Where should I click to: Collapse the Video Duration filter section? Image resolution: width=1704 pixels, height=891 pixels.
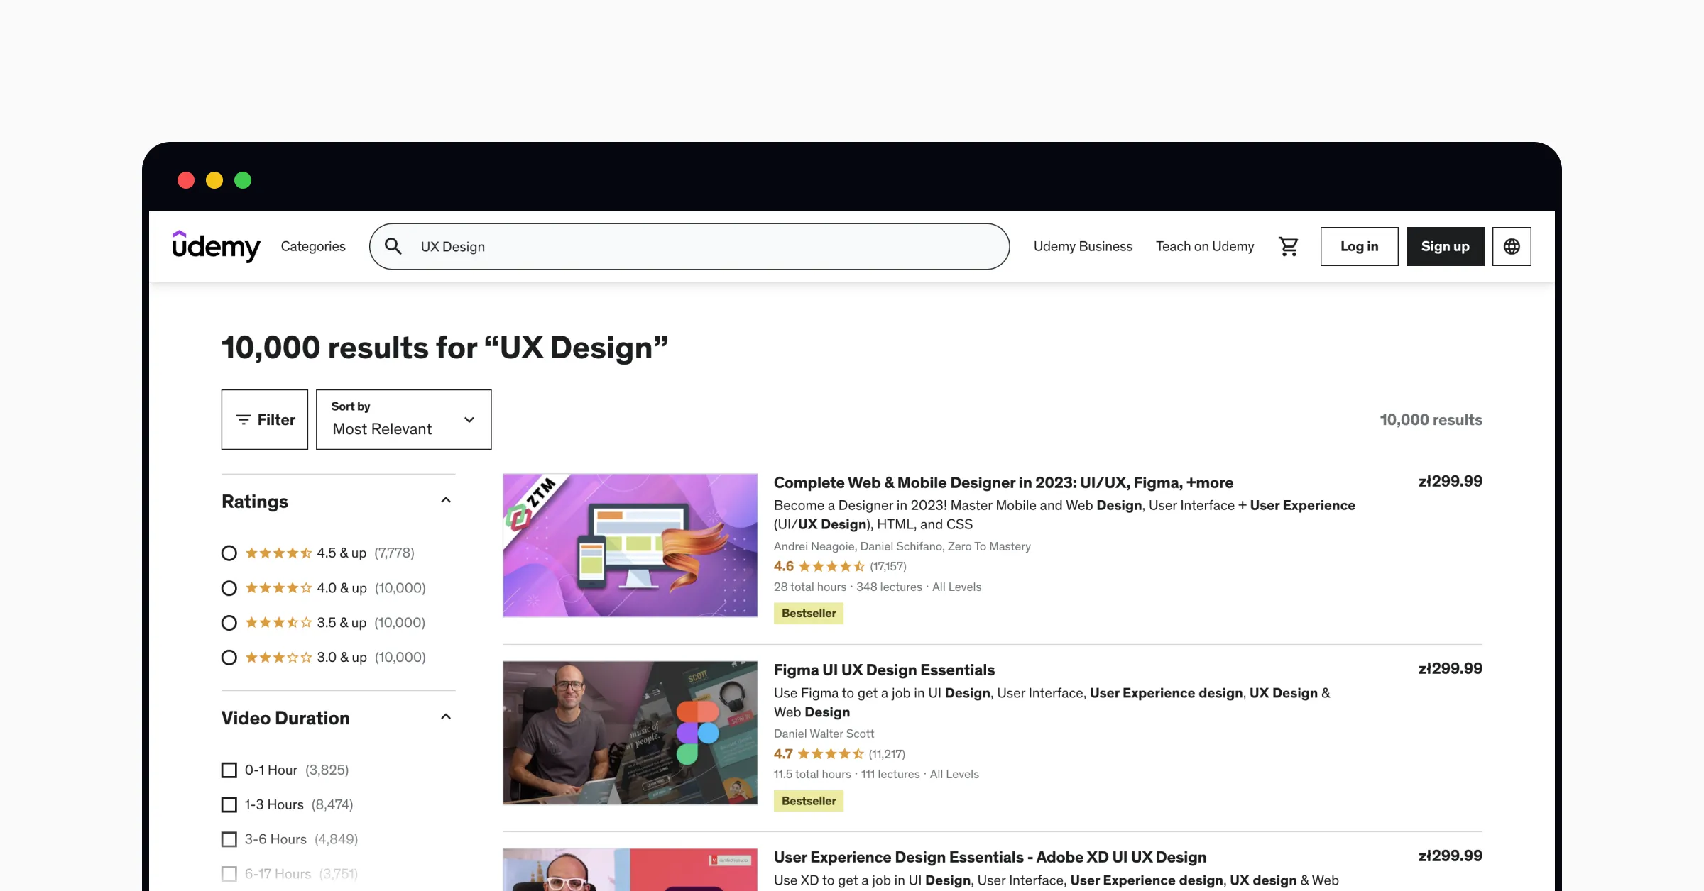[x=446, y=717]
